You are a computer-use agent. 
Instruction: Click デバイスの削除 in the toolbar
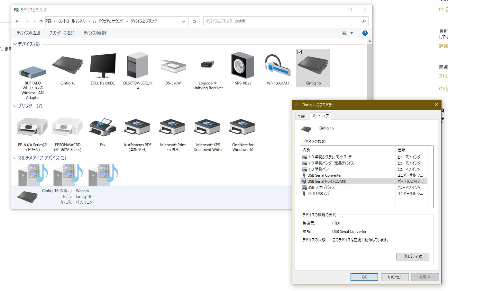(x=95, y=33)
